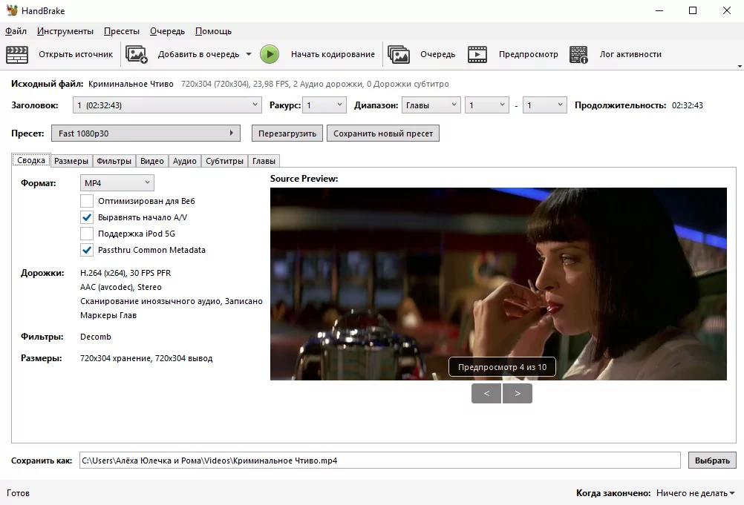The width and height of the screenshot is (744, 505).
Task: Open the 'Инструменты' menu
Action: (65, 31)
